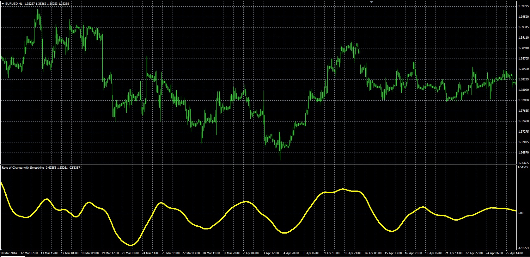530x257 pixels.
Task: Click the 15 Apr 13:00 time label
Action: 393,253
